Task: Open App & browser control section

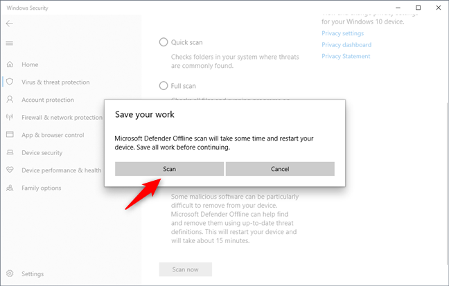Action: coord(53,135)
